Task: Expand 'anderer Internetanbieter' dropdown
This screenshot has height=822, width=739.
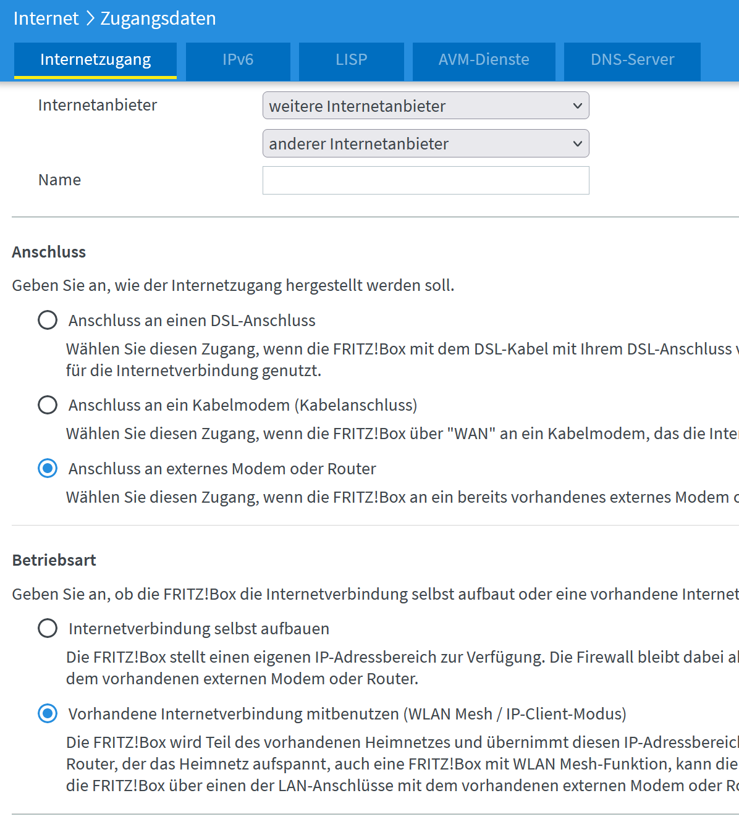Action: (x=426, y=143)
